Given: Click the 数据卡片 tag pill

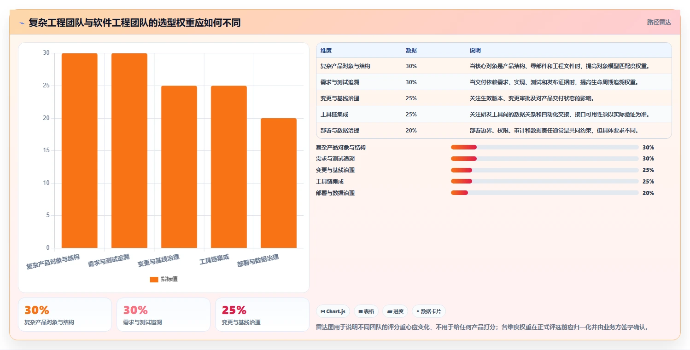Looking at the screenshot, I should [x=429, y=311].
